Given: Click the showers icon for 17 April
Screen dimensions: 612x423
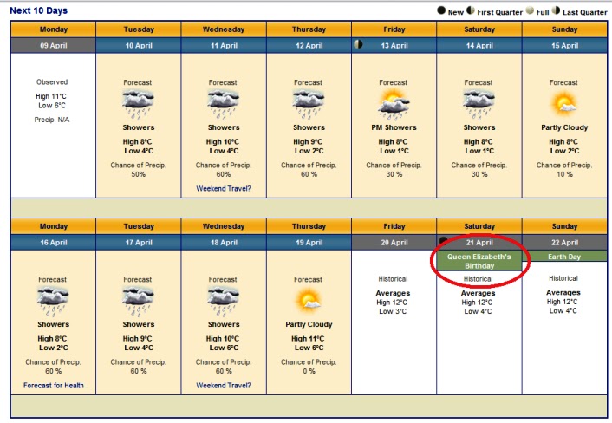Looking at the screenshot, I should tap(138, 302).
